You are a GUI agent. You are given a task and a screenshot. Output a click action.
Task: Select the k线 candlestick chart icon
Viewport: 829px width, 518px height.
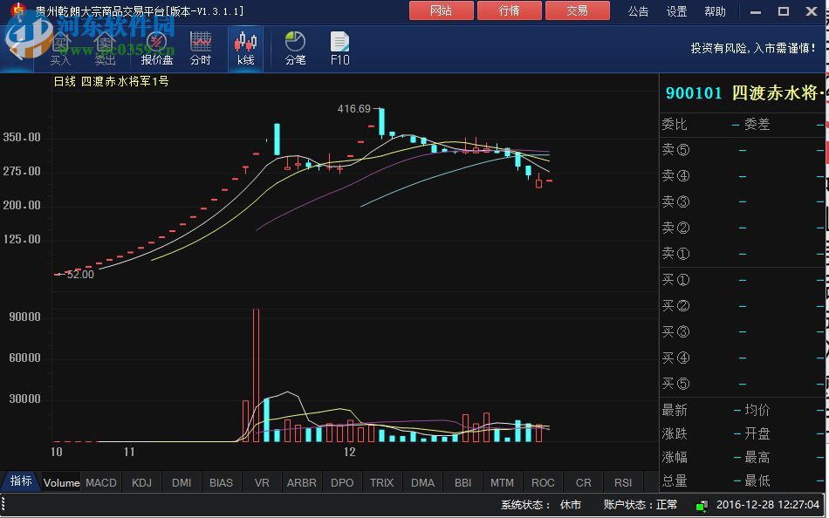click(245, 48)
